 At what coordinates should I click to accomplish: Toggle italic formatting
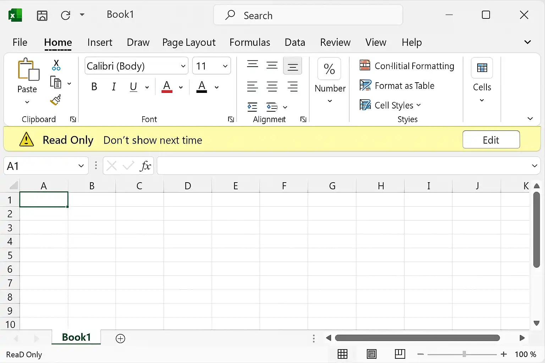[x=114, y=86]
